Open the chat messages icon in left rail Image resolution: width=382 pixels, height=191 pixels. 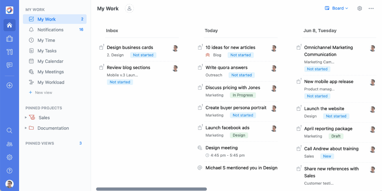(10, 65)
